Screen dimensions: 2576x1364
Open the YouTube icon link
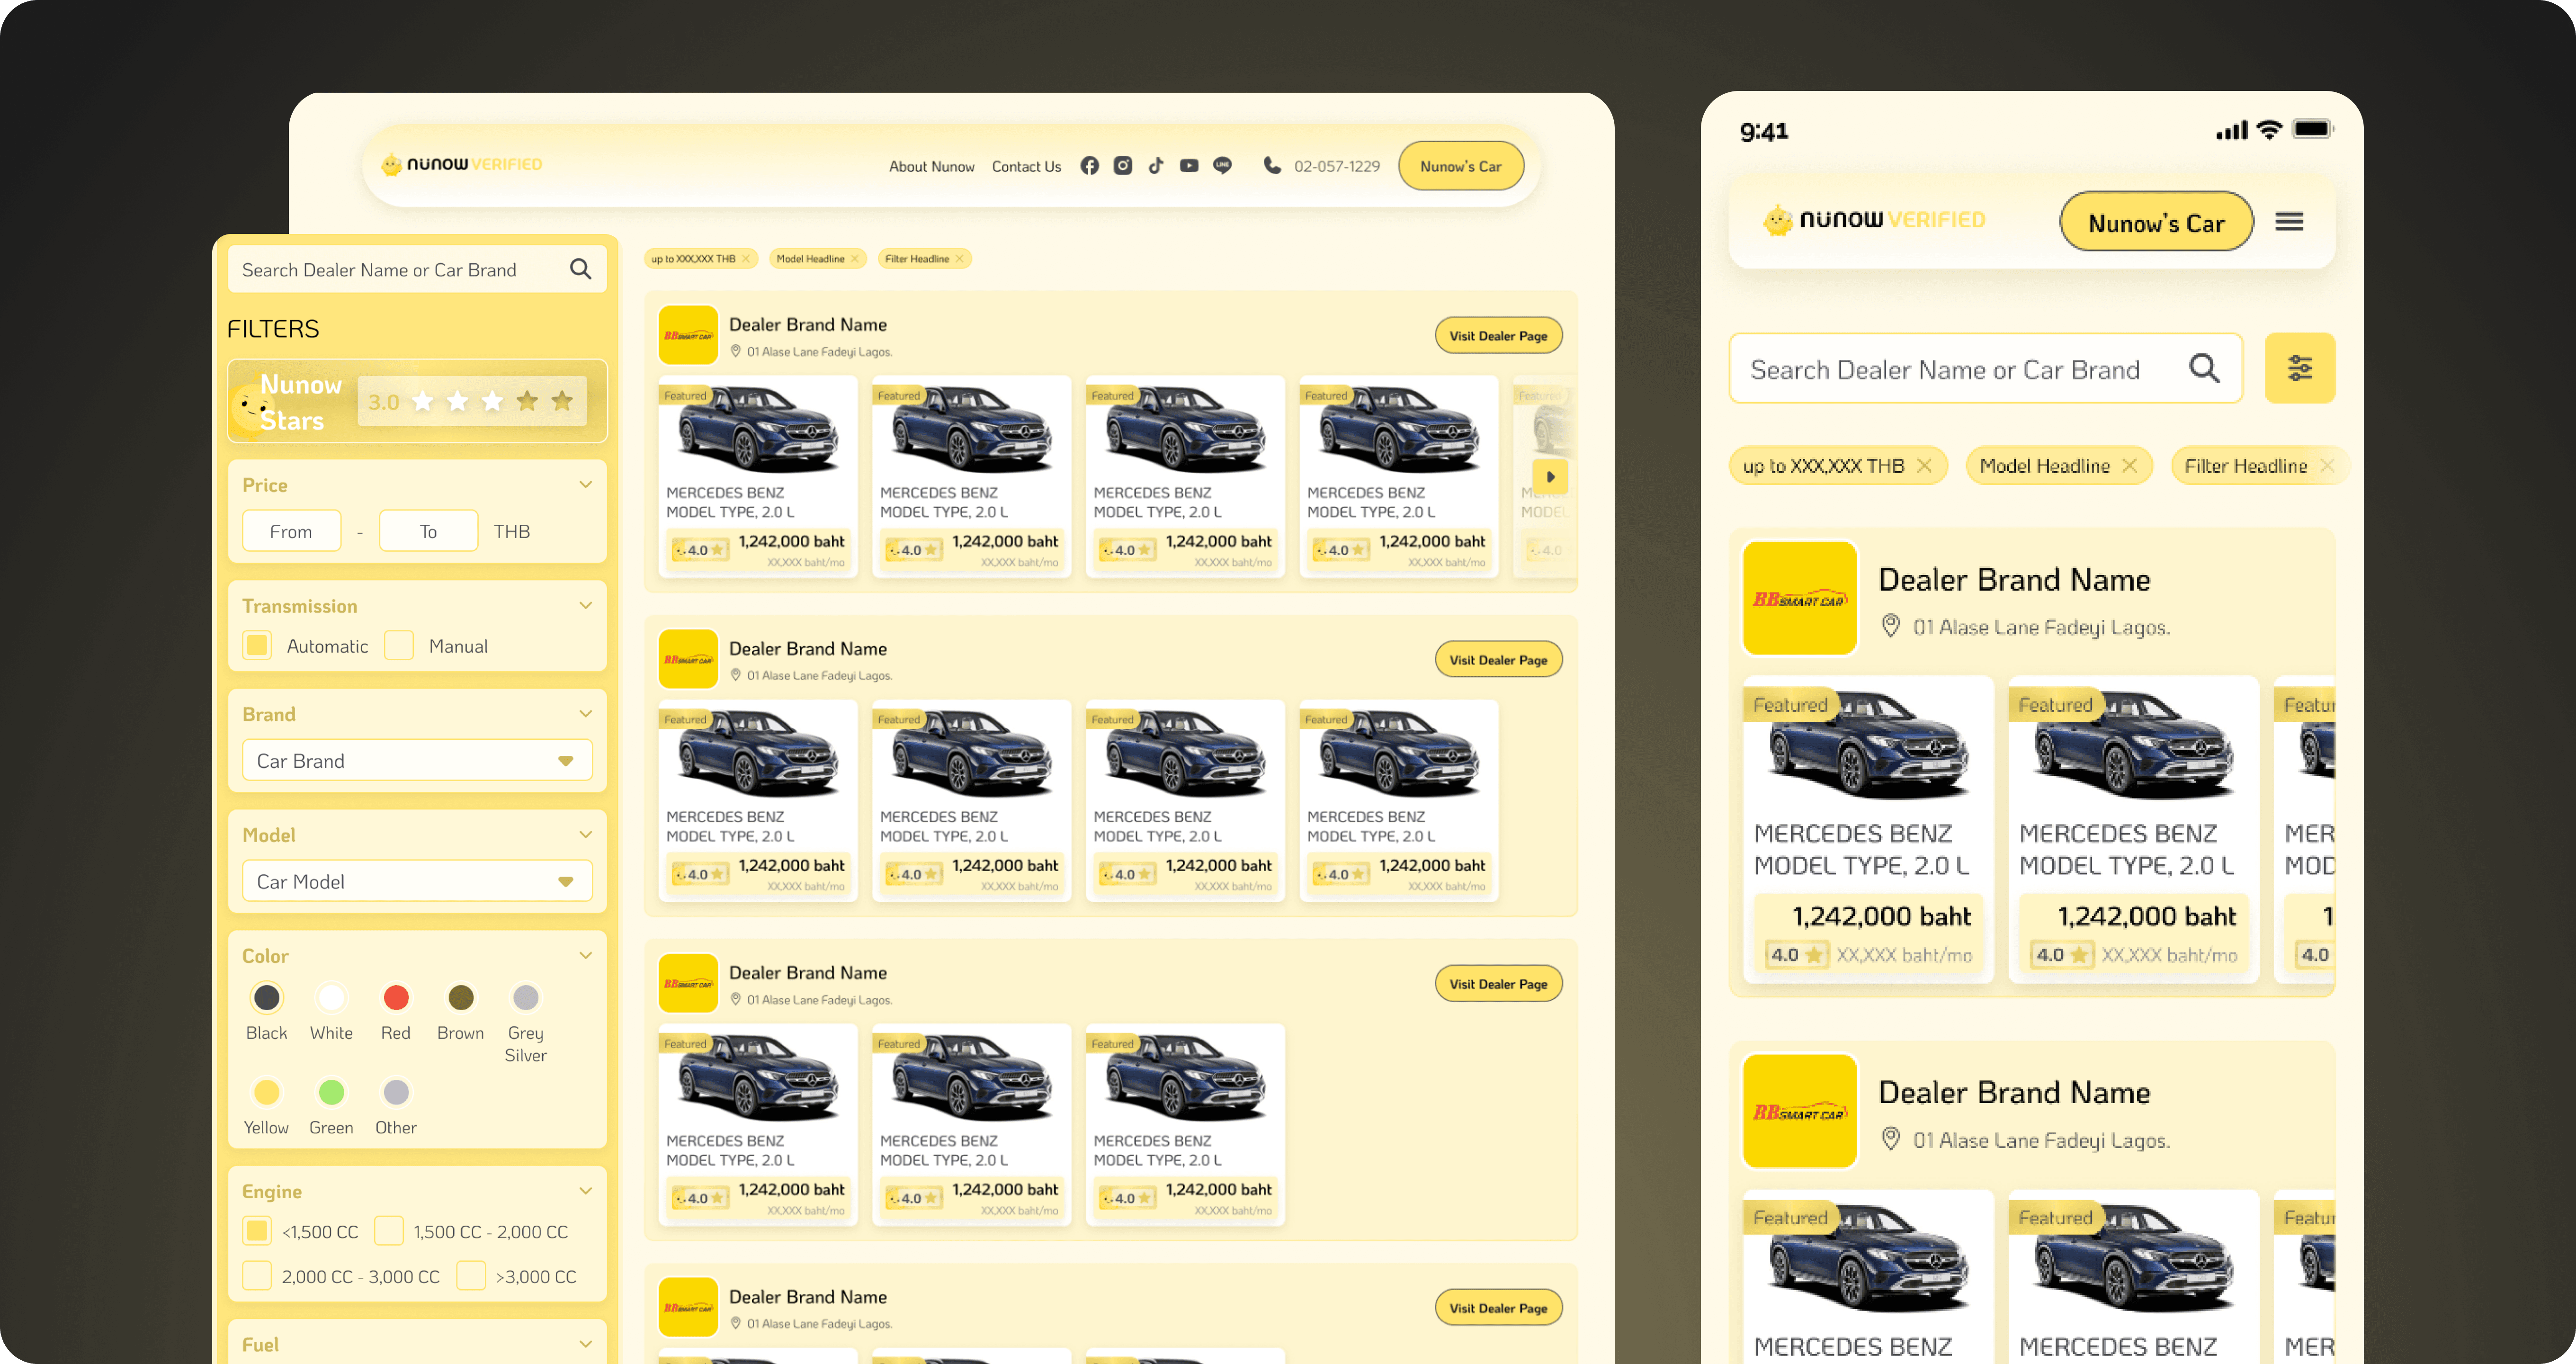1189,166
